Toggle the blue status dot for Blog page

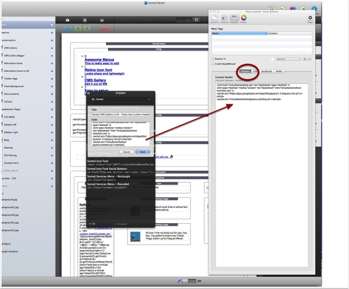[x=52, y=140]
